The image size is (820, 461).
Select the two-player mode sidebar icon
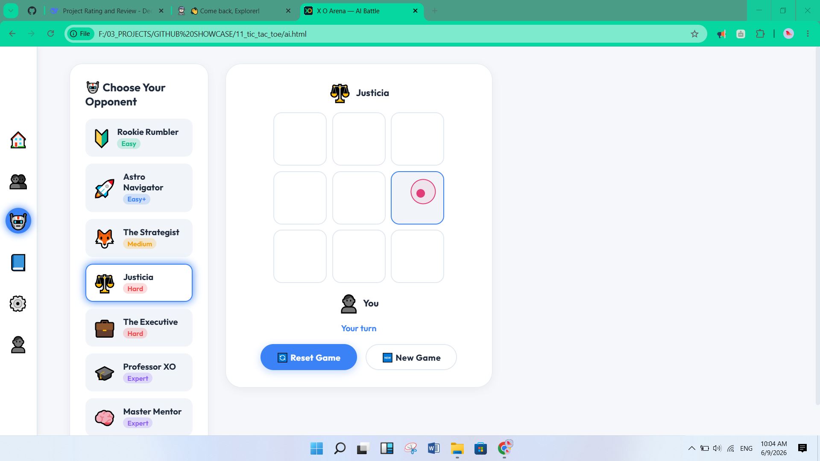coord(18,181)
